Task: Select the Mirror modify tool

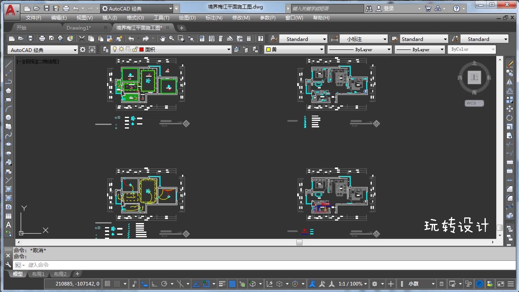Action: [510, 82]
